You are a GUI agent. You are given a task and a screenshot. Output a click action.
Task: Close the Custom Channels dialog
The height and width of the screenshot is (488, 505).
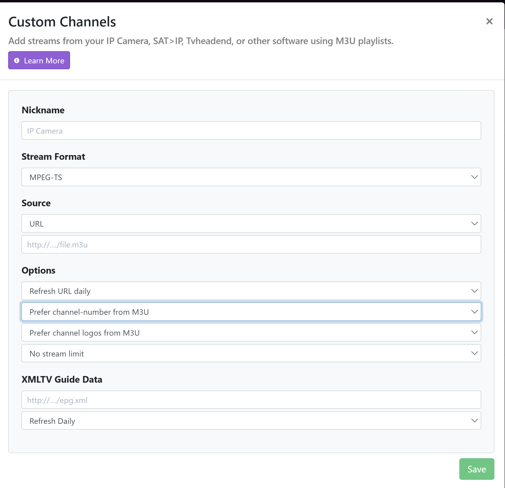tap(489, 21)
